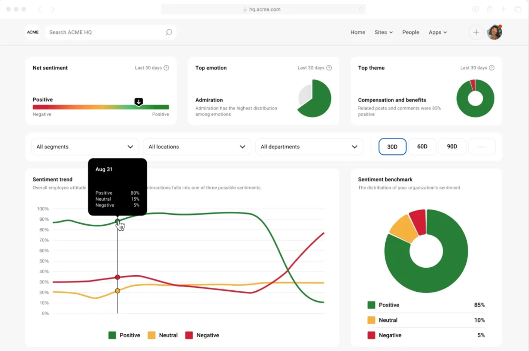Click the browser share icon
This screenshot has height=351, width=529.
click(490, 9)
